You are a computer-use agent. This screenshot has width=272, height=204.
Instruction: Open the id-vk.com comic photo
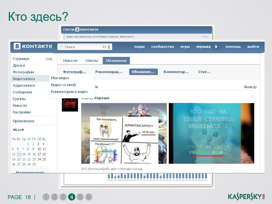tap(124, 133)
